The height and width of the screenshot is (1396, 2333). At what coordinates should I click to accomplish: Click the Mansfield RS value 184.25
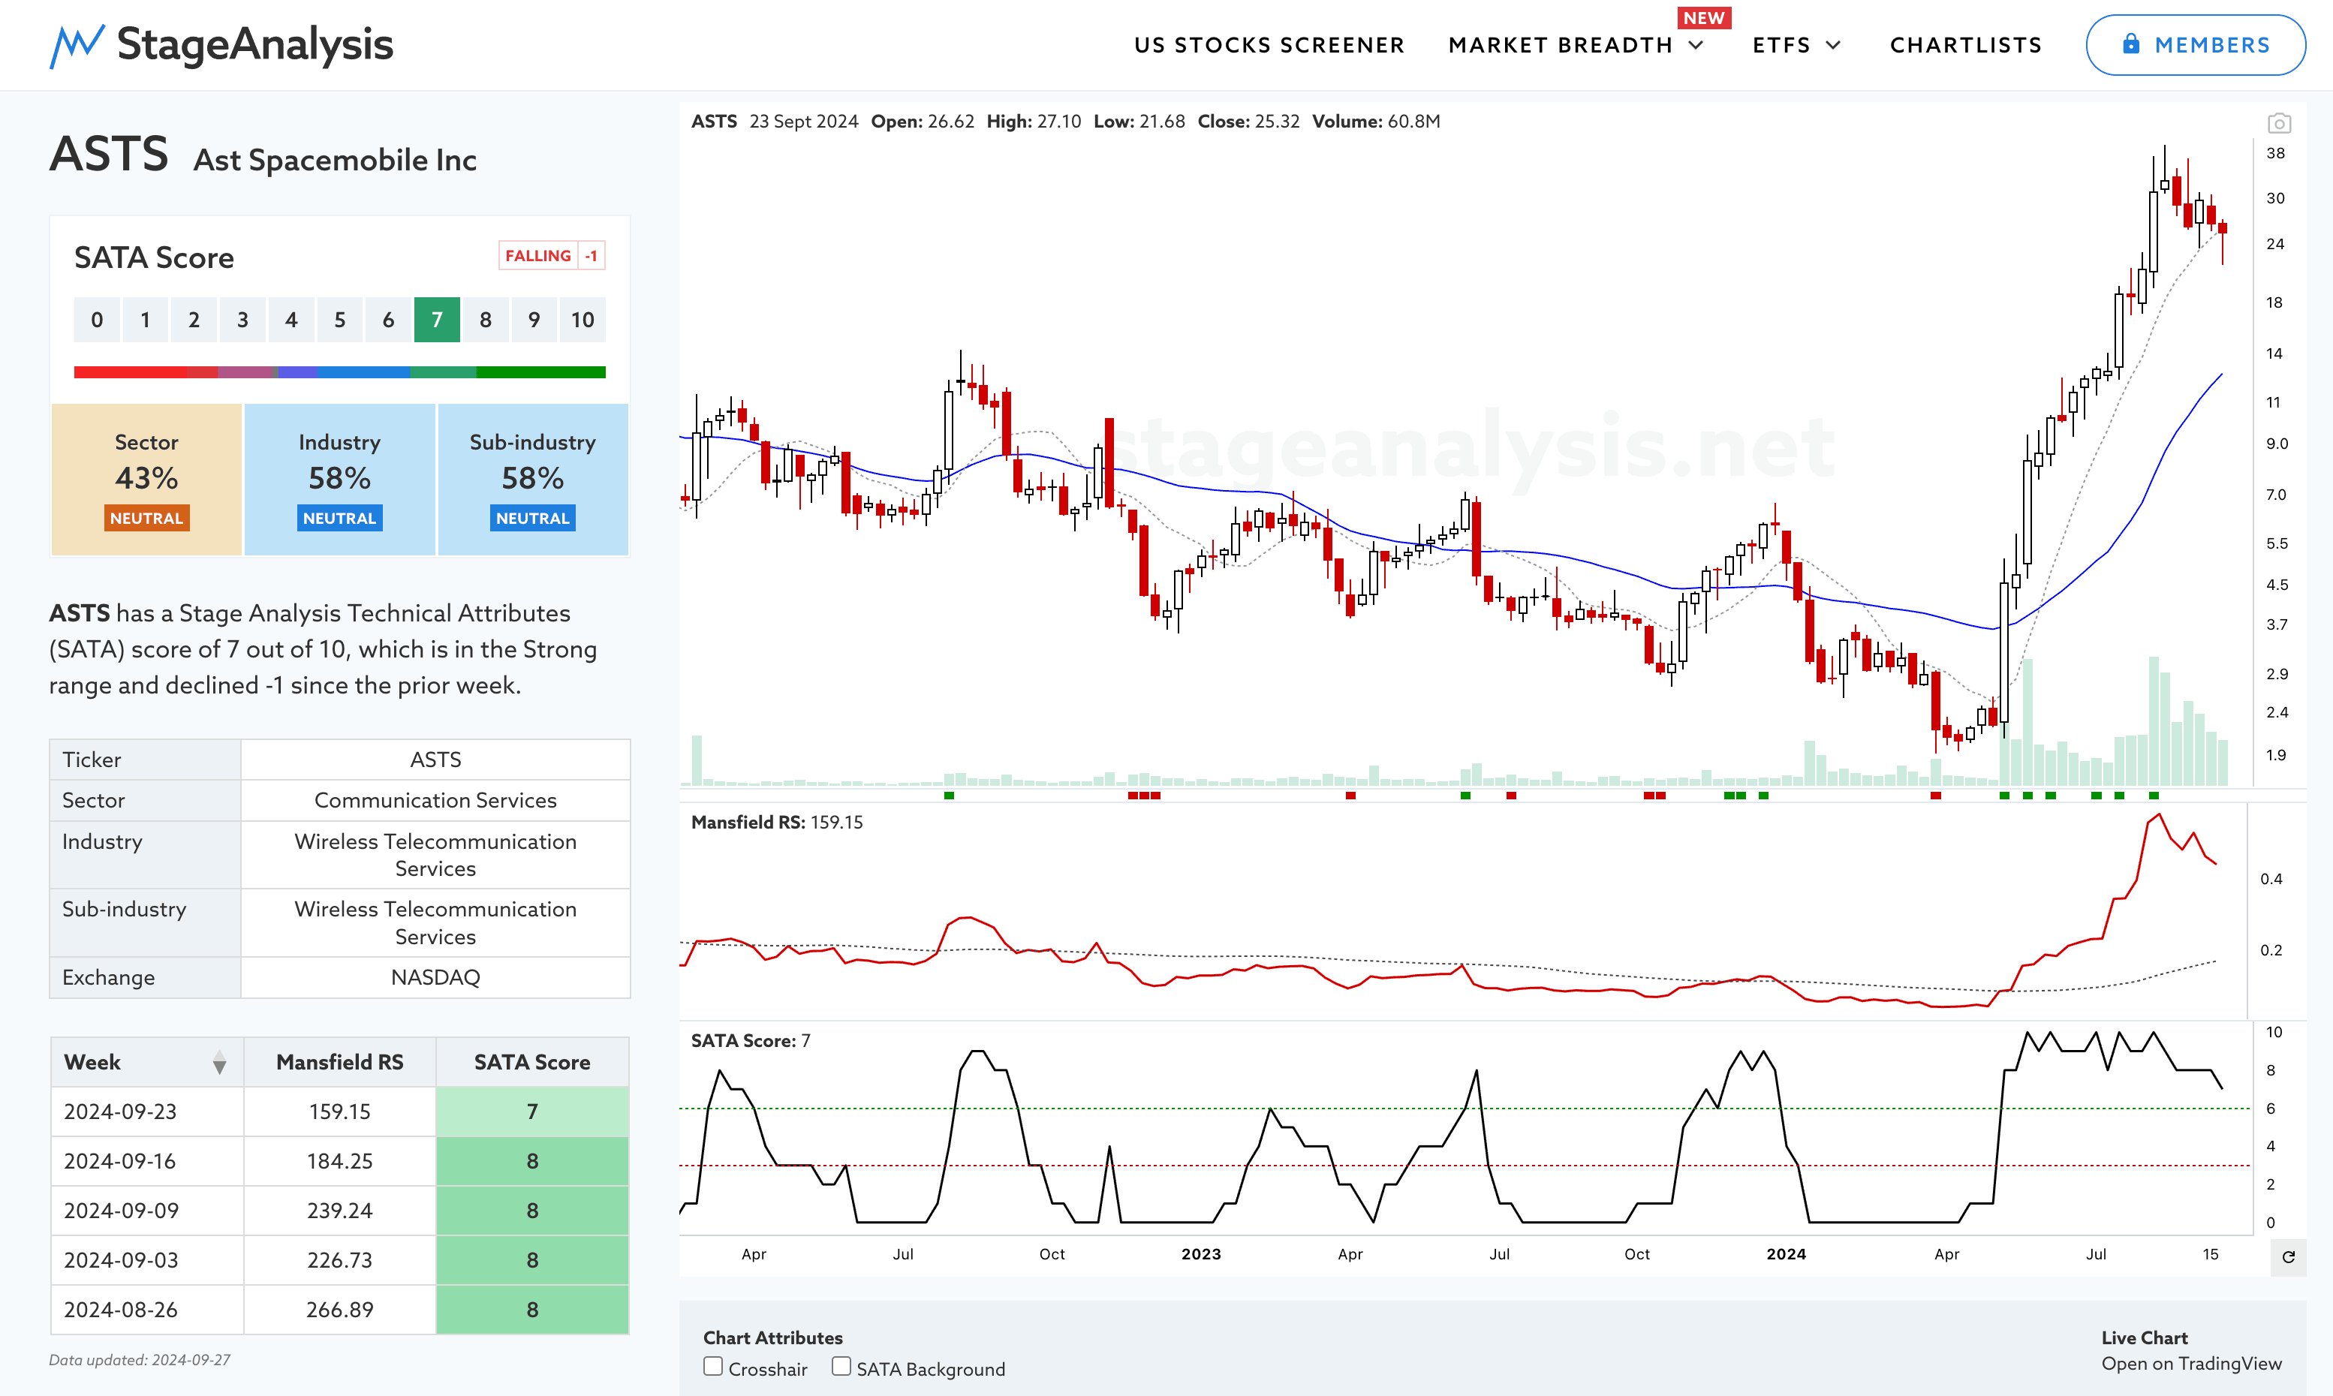click(x=339, y=1161)
